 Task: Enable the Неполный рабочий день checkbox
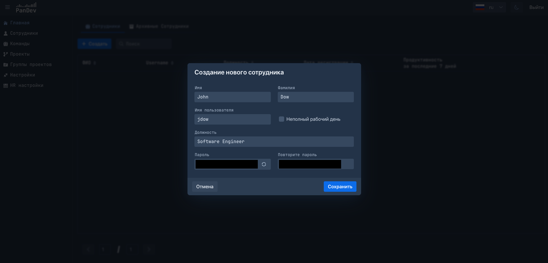coord(281,119)
